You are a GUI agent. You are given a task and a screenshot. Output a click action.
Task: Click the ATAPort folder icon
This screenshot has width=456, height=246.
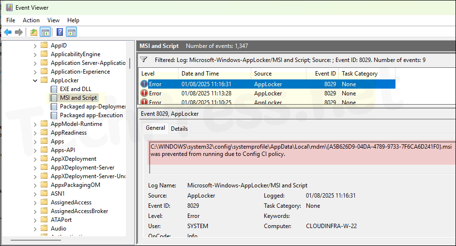[x=44, y=219]
